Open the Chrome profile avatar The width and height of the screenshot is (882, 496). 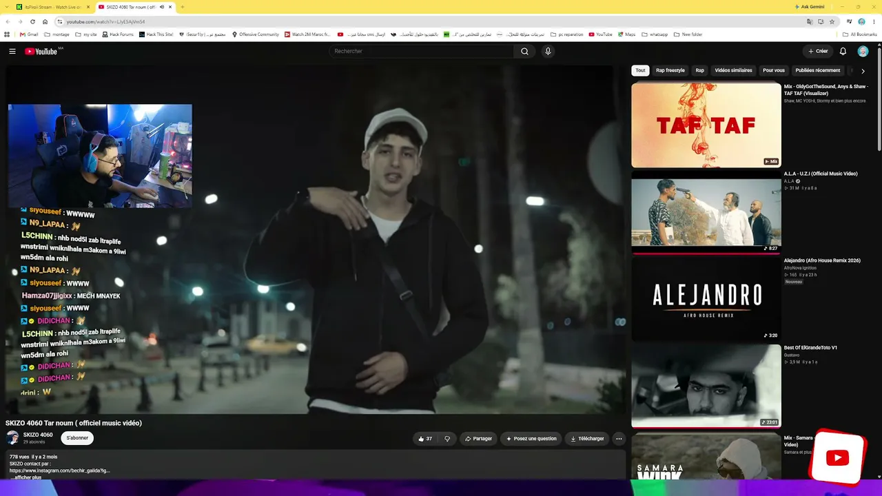861,21
